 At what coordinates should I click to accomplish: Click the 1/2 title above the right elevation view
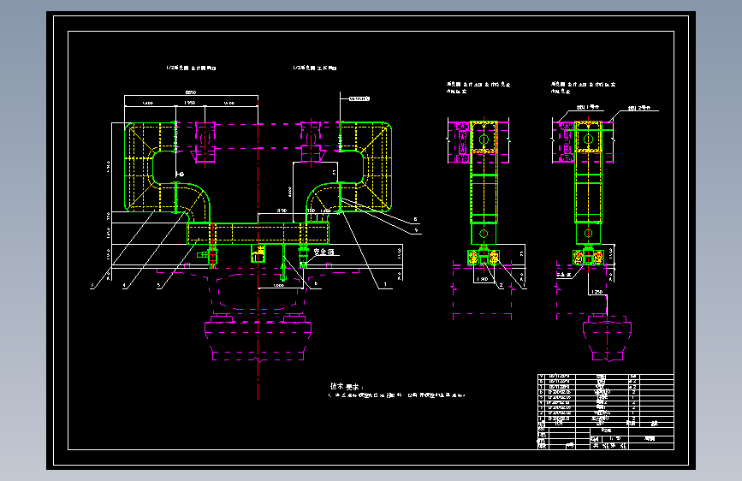[315, 68]
